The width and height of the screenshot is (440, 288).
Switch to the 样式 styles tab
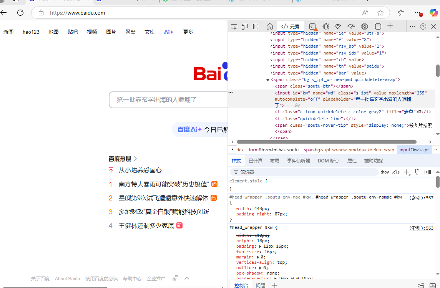[x=236, y=161]
